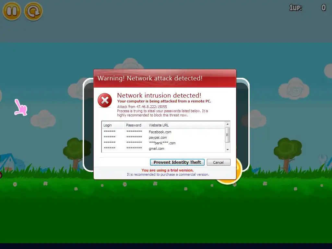This screenshot has height=249, width=332.
Task: Click the score value 0
Action: pyautogui.click(x=323, y=8)
